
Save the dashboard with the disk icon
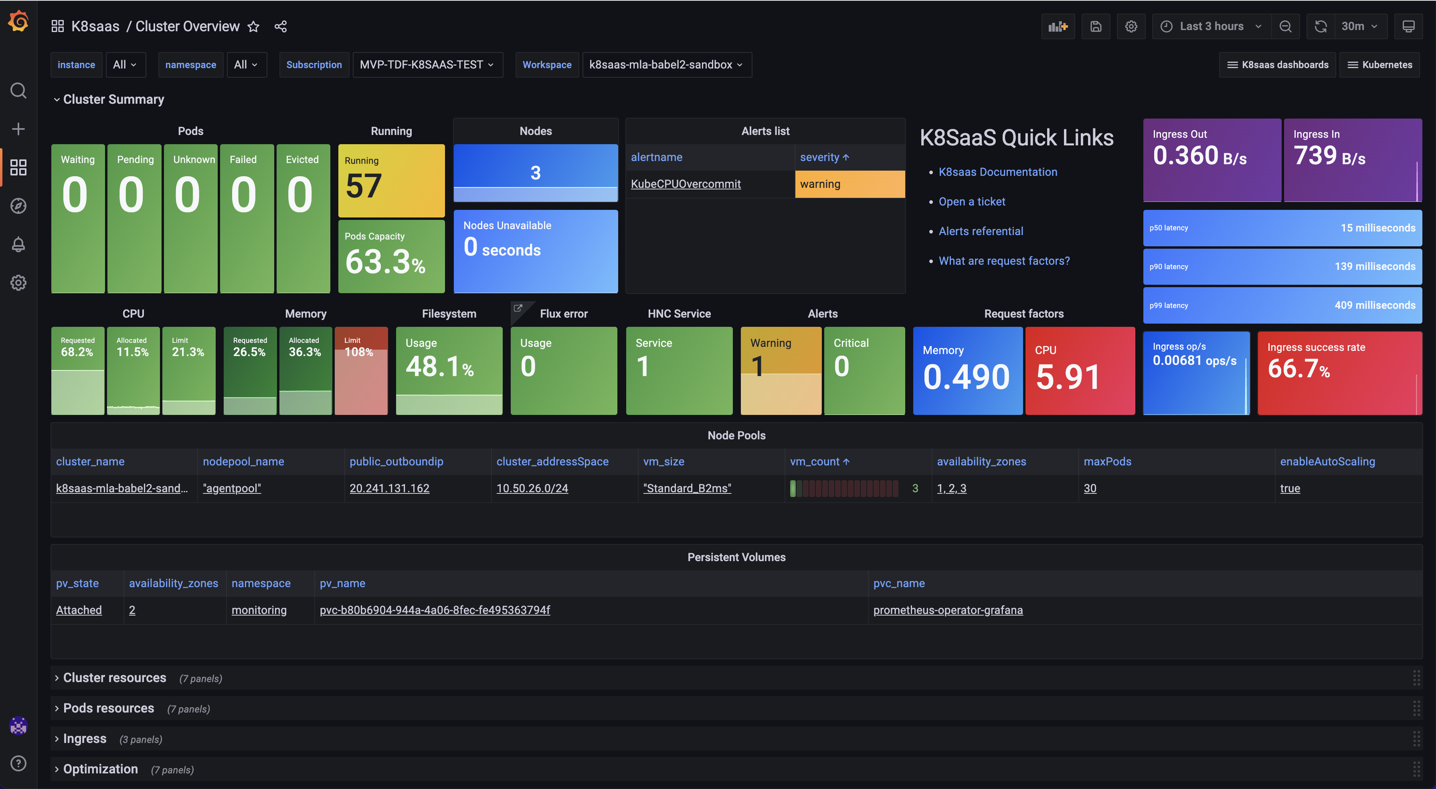[x=1095, y=26]
